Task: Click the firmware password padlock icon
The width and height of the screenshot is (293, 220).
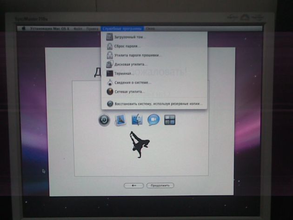Action: tap(110, 55)
